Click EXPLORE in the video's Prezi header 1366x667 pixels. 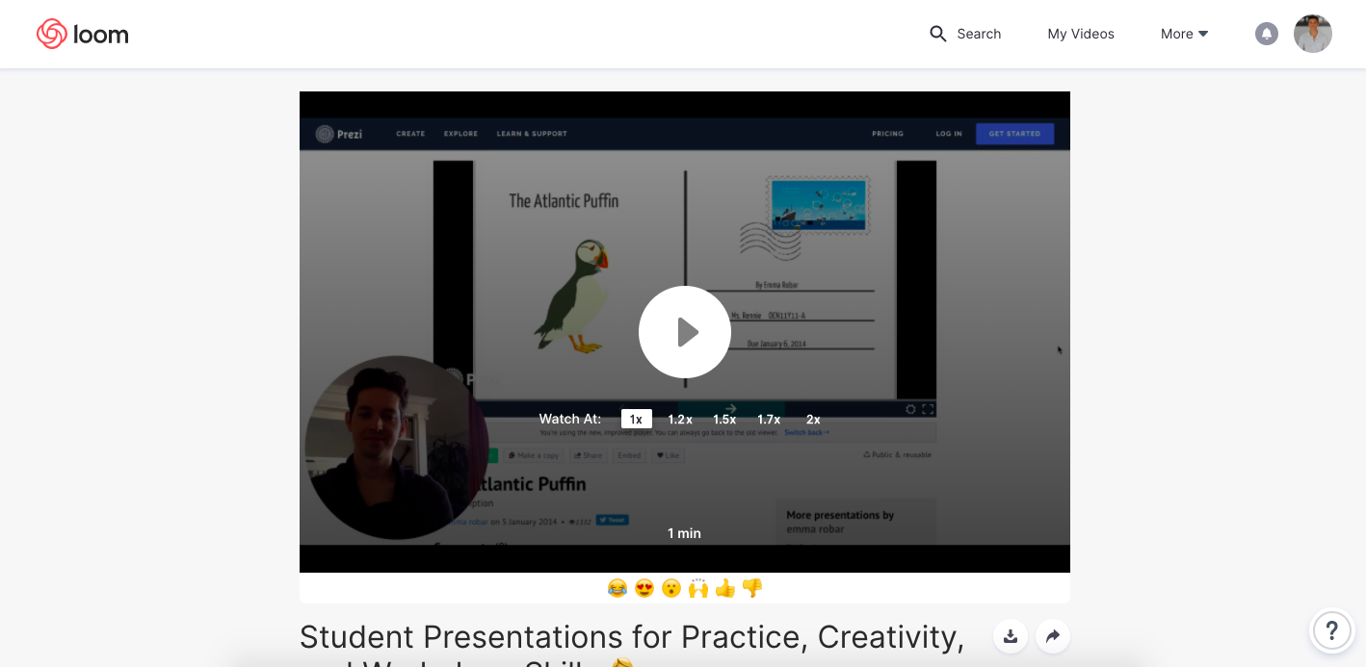[460, 134]
